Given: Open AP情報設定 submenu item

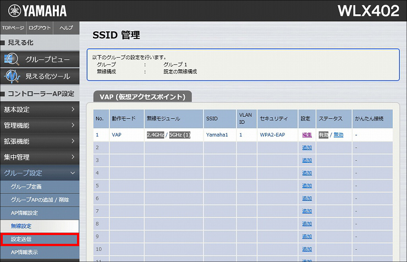Looking at the screenshot, I should click(40, 213).
